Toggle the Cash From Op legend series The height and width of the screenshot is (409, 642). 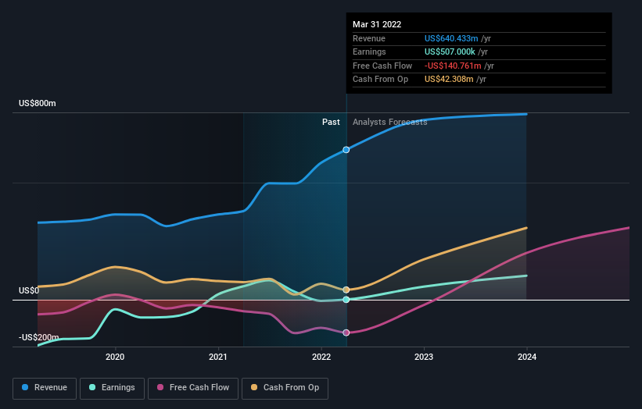[285, 388]
